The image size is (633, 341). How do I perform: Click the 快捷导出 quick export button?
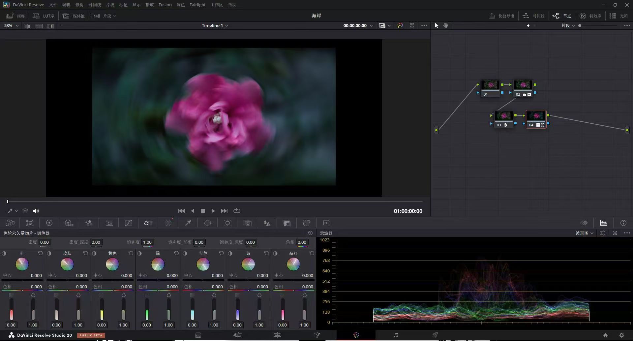[x=501, y=16]
